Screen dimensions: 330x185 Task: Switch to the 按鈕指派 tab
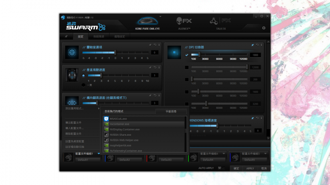(x=99, y=37)
